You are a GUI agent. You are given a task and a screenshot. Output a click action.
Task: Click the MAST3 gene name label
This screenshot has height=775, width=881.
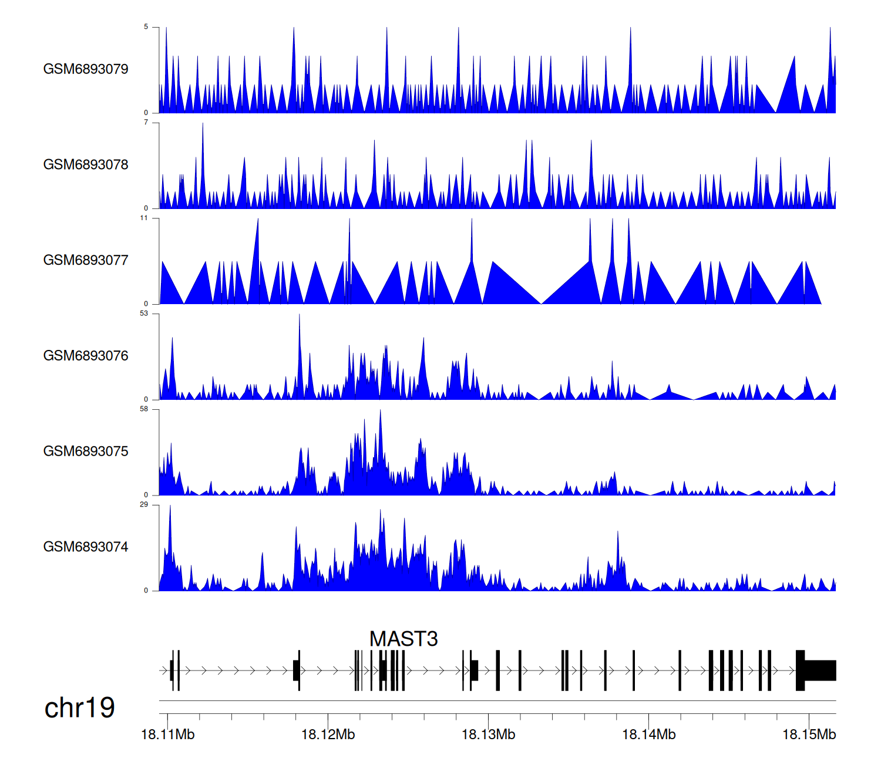click(403, 639)
